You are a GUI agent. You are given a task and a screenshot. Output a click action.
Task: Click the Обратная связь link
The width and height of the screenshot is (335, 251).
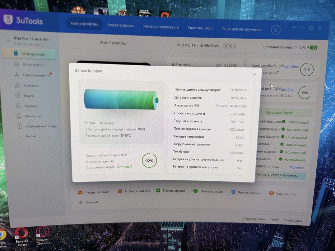click(x=254, y=219)
